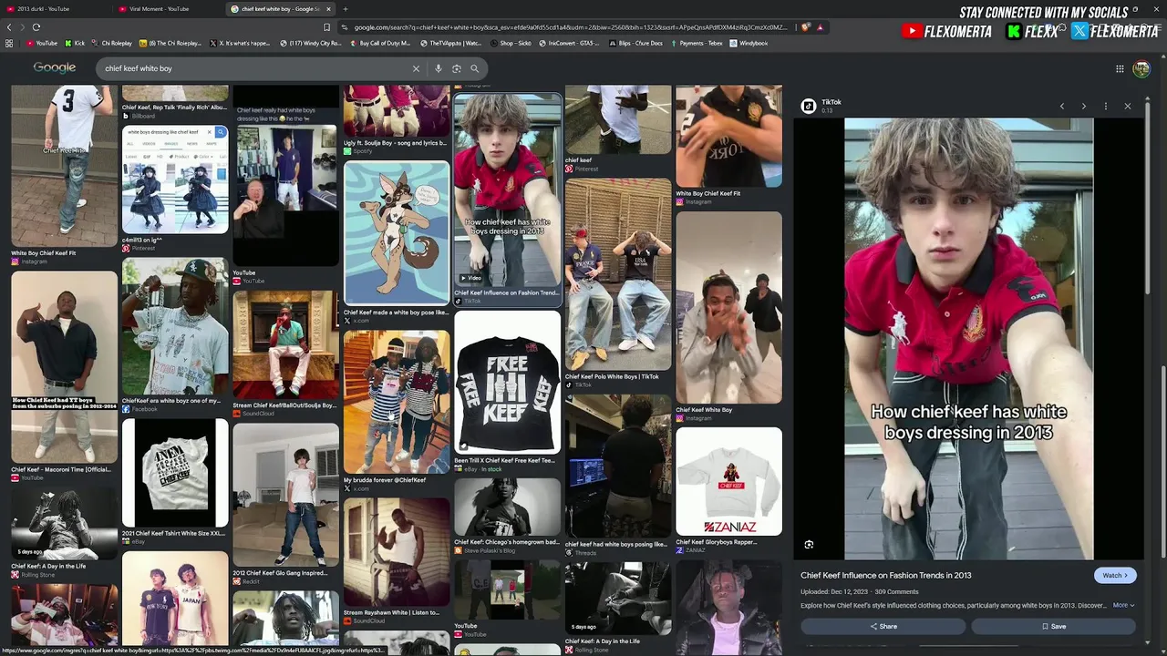Open the '(117) Windy City Ro...' bookmark
The width and height of the screenshot is (1167, 656).
[x=311, y=43]
